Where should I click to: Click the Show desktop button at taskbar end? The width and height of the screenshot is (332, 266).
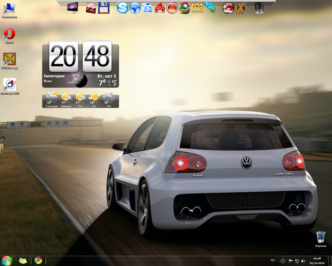(x=330, y=261)
